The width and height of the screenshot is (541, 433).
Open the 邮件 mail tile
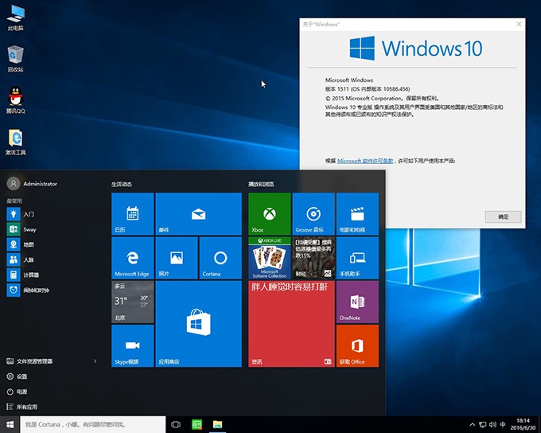pyautogui.click(x=198, y=213)
